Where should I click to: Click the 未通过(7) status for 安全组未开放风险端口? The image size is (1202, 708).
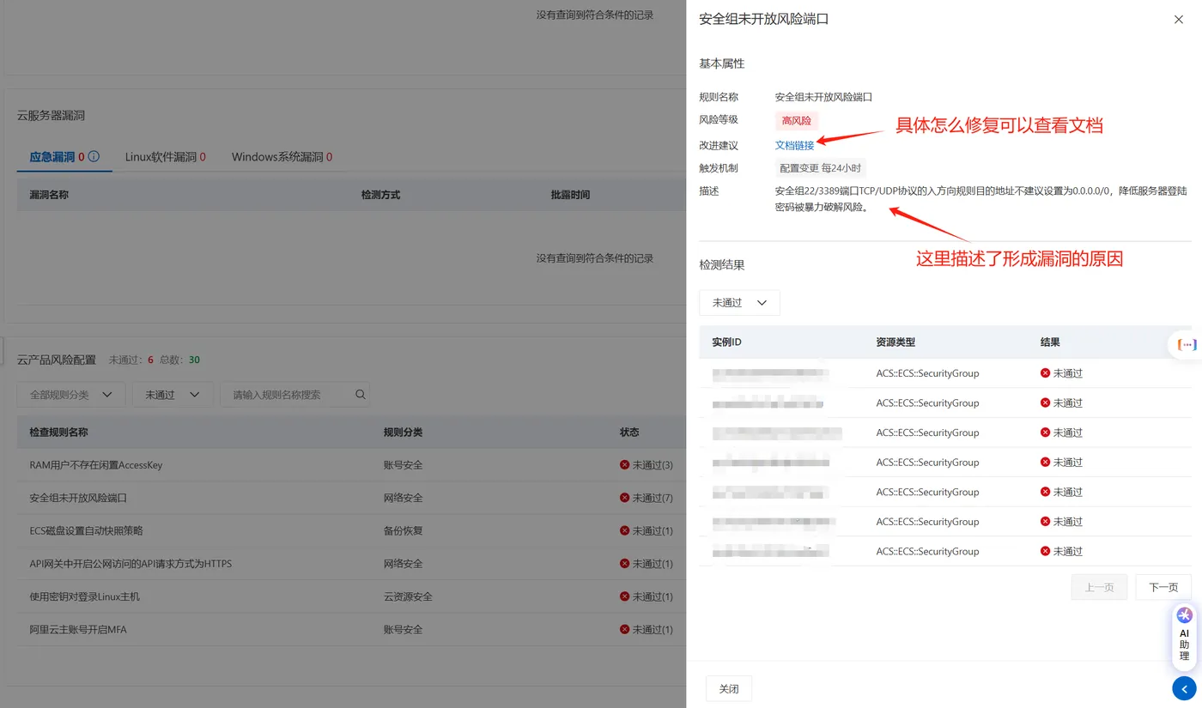tap(653, 498)
